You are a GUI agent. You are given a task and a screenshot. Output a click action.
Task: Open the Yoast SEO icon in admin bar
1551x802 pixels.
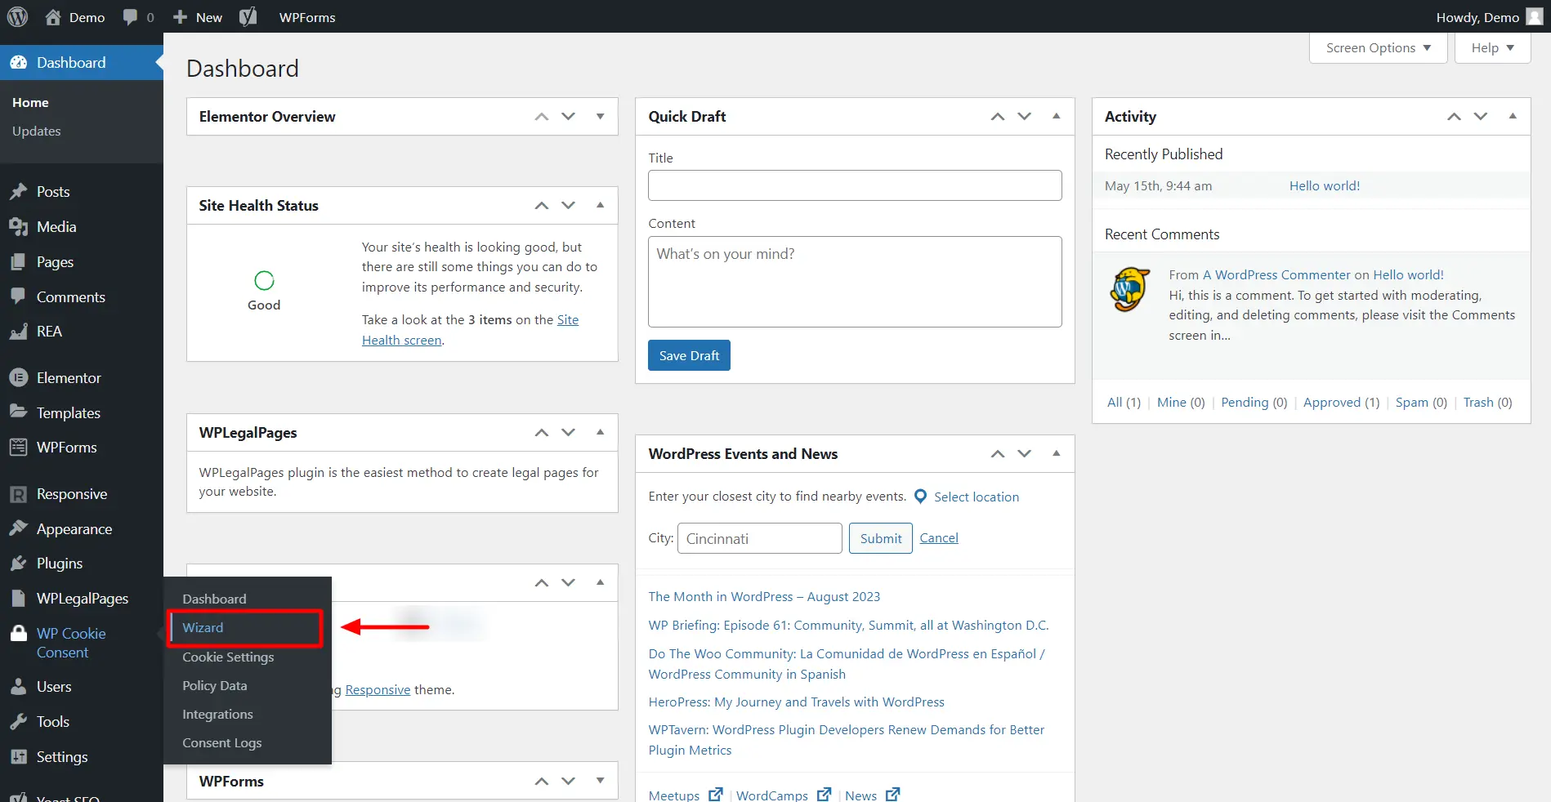[x=248, y=17]
